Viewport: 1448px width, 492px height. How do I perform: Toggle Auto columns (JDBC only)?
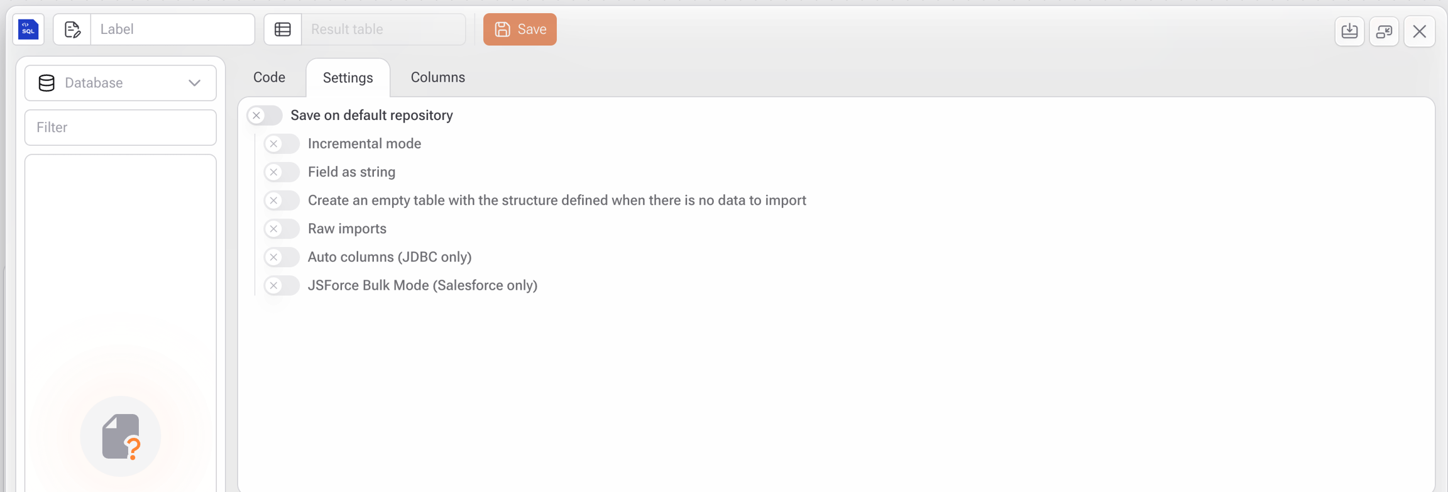click(282, 257)
